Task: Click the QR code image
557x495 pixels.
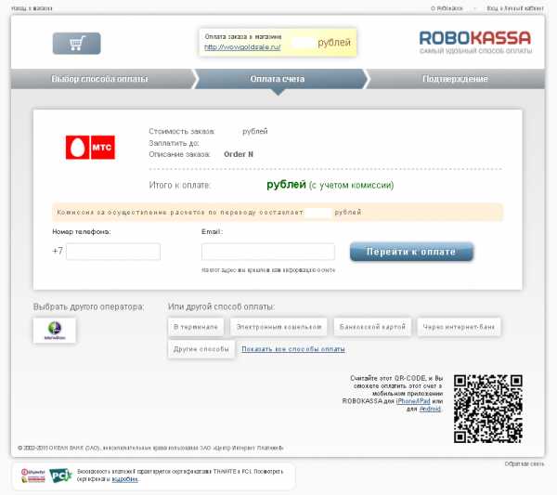Action: click(487, 409)
